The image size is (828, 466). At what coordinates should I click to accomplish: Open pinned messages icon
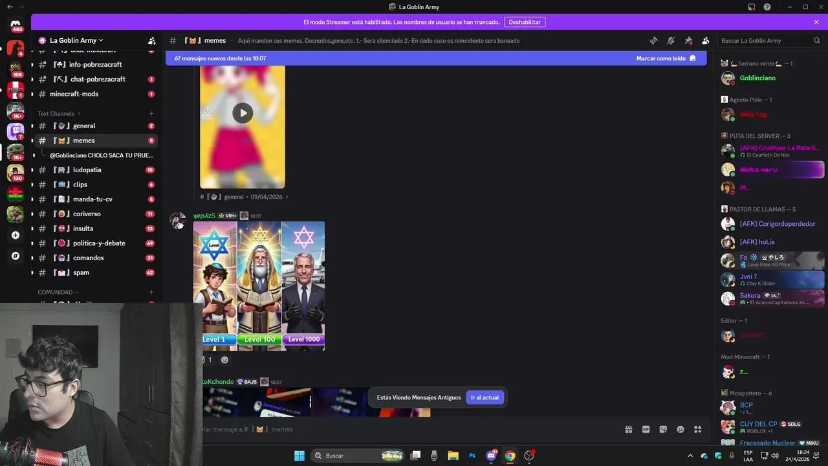click(688, 40)
